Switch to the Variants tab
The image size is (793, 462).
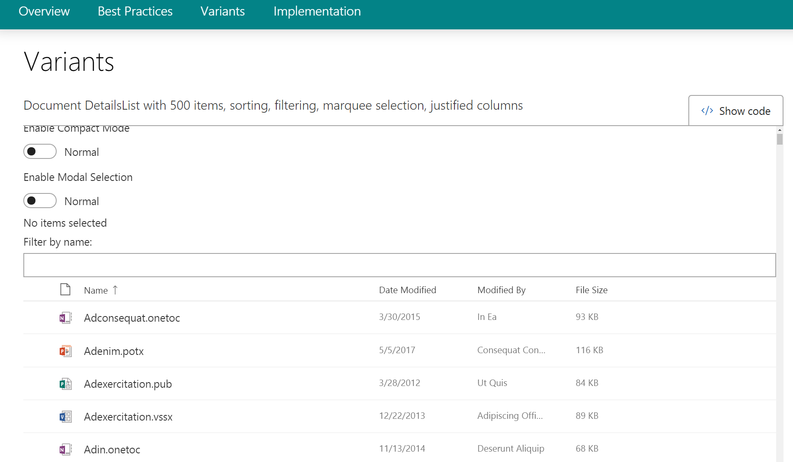pyautogui.click(x=223, y=11)
